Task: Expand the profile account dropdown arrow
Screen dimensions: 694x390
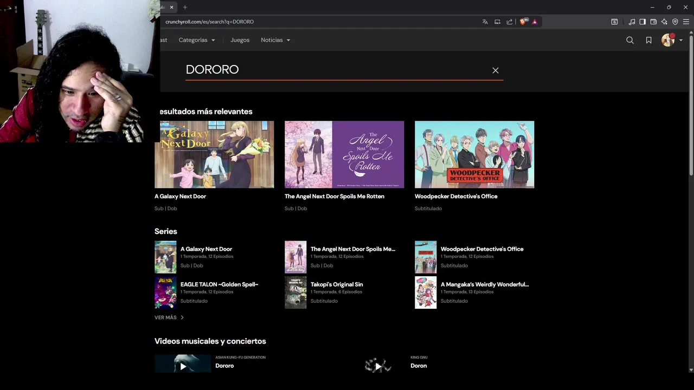Action: [681, 41]
